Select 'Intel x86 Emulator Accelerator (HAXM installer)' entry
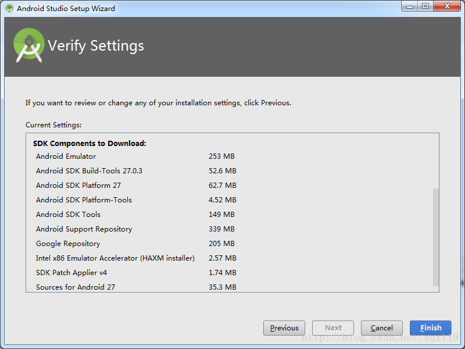 click(115, 258)
